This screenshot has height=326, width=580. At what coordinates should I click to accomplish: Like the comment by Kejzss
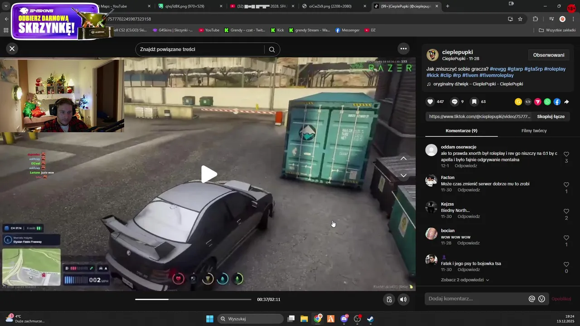coord(566,211)
